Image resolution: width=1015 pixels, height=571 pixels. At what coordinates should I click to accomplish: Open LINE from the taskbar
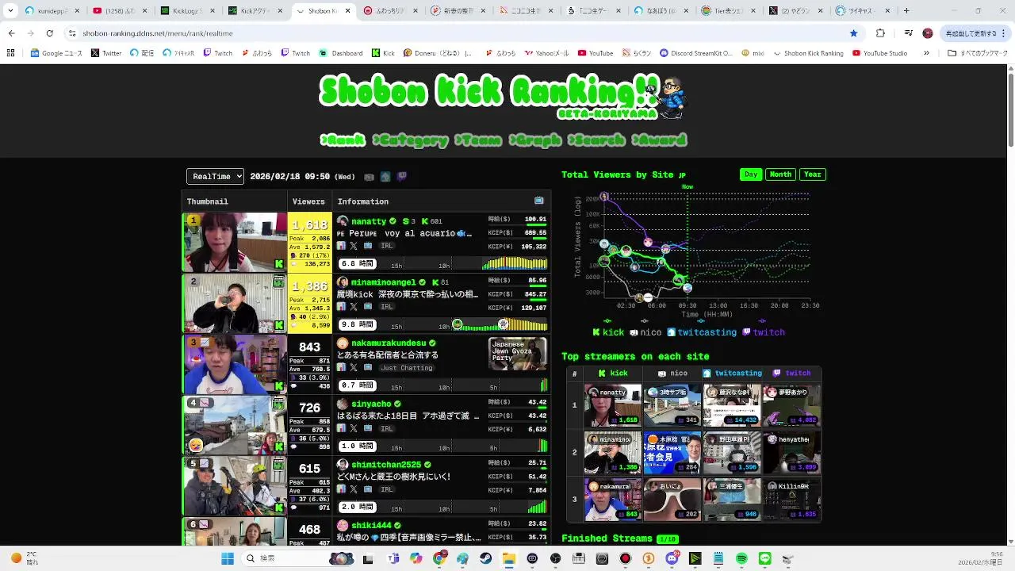pyautogui.click(x=765, y=558)
